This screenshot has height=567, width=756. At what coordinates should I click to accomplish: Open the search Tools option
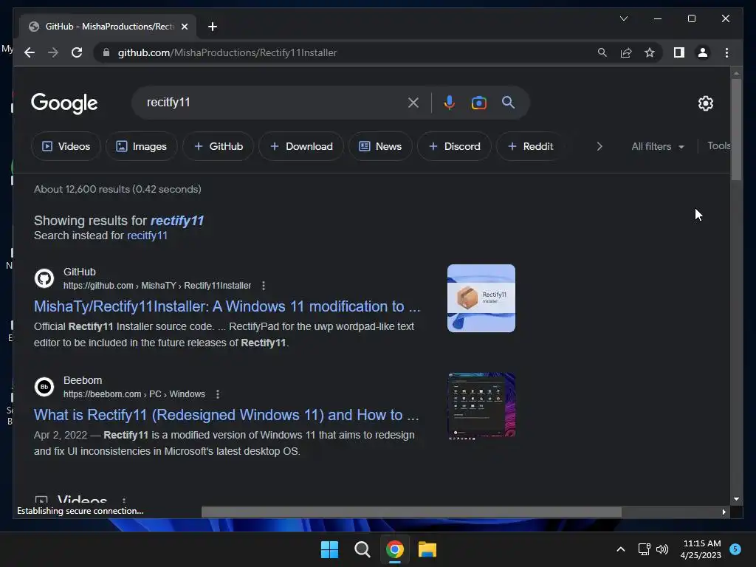pos(718,145)
